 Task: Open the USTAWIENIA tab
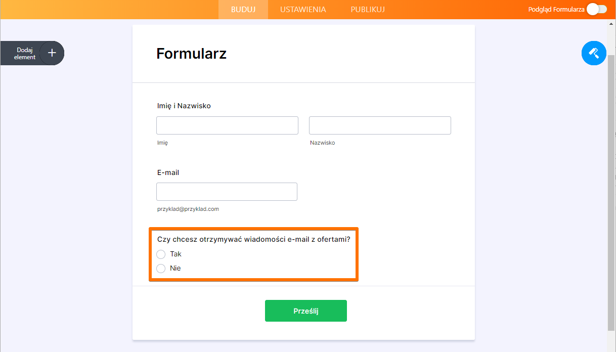303,10
